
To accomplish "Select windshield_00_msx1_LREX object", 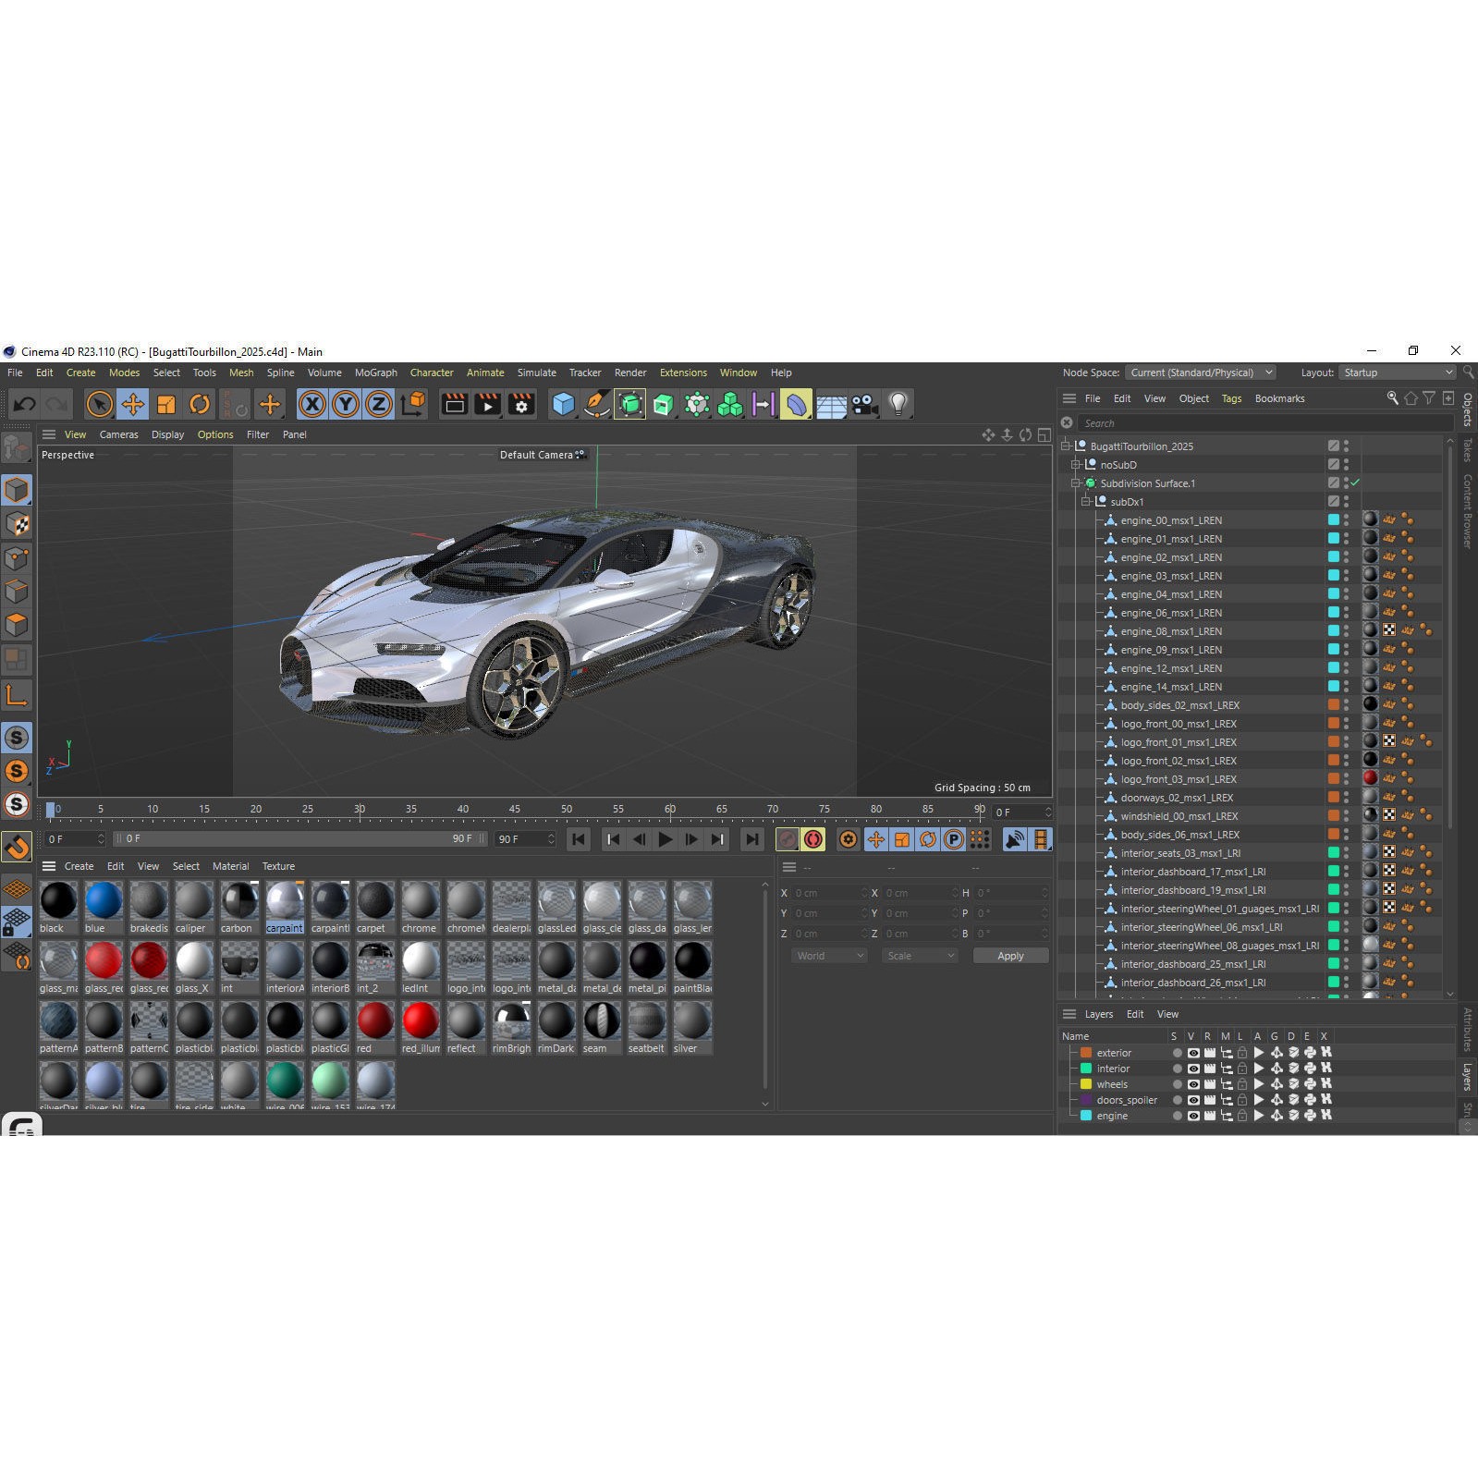I will pos(1179,816).
